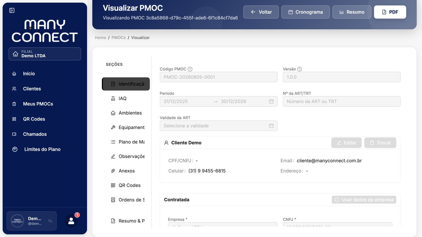Screen dimensions: 422x237
Task: Click the Período end date 30/12/2026
Action: (233, 101)
